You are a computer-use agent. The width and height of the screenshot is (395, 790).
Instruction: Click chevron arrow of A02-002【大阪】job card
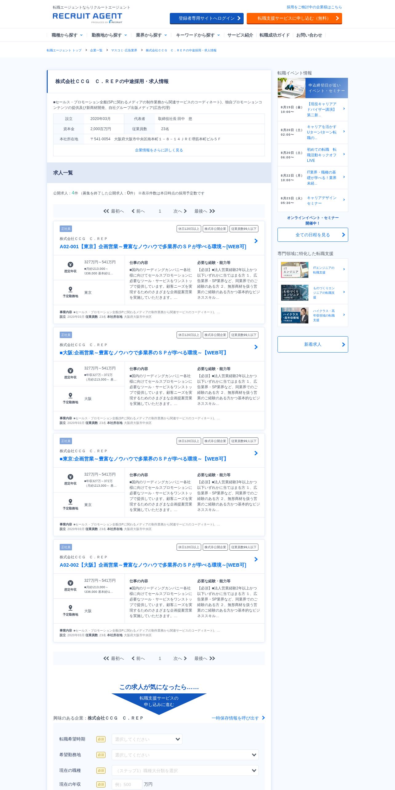[x=256, y=559]
